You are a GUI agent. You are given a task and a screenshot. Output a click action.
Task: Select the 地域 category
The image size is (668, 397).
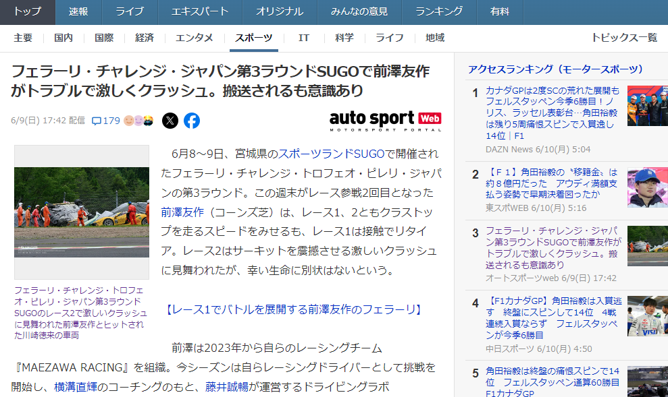point(435,38)
